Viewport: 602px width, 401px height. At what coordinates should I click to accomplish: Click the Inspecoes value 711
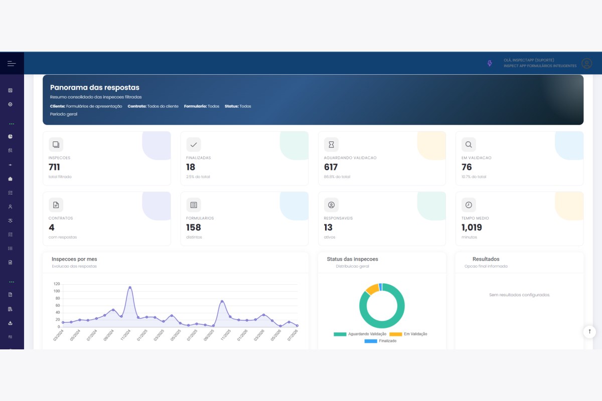(x=54, y=167)
